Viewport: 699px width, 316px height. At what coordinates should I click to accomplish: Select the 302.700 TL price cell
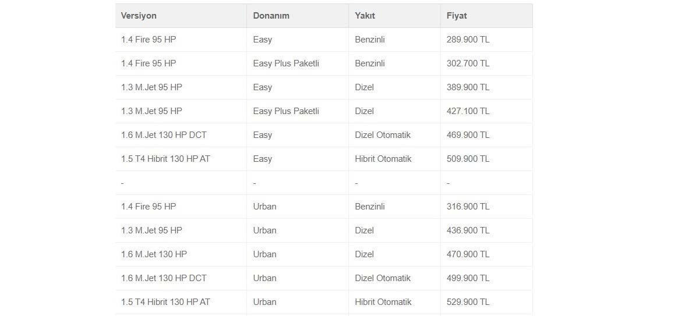(x=468, y=63)
